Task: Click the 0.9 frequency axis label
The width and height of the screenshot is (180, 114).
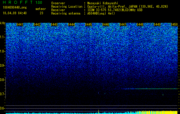Action: tap(2, 66)
